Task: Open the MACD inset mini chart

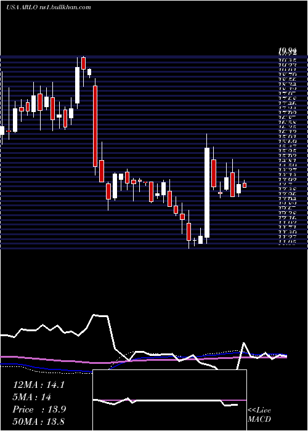Action: [169, 400]
